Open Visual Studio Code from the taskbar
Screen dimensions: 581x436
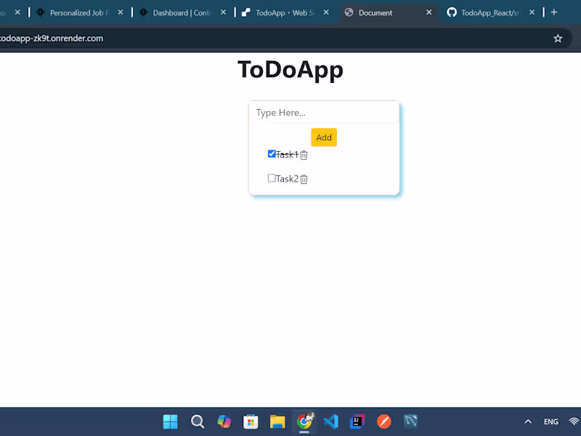(x=330, y=421)
